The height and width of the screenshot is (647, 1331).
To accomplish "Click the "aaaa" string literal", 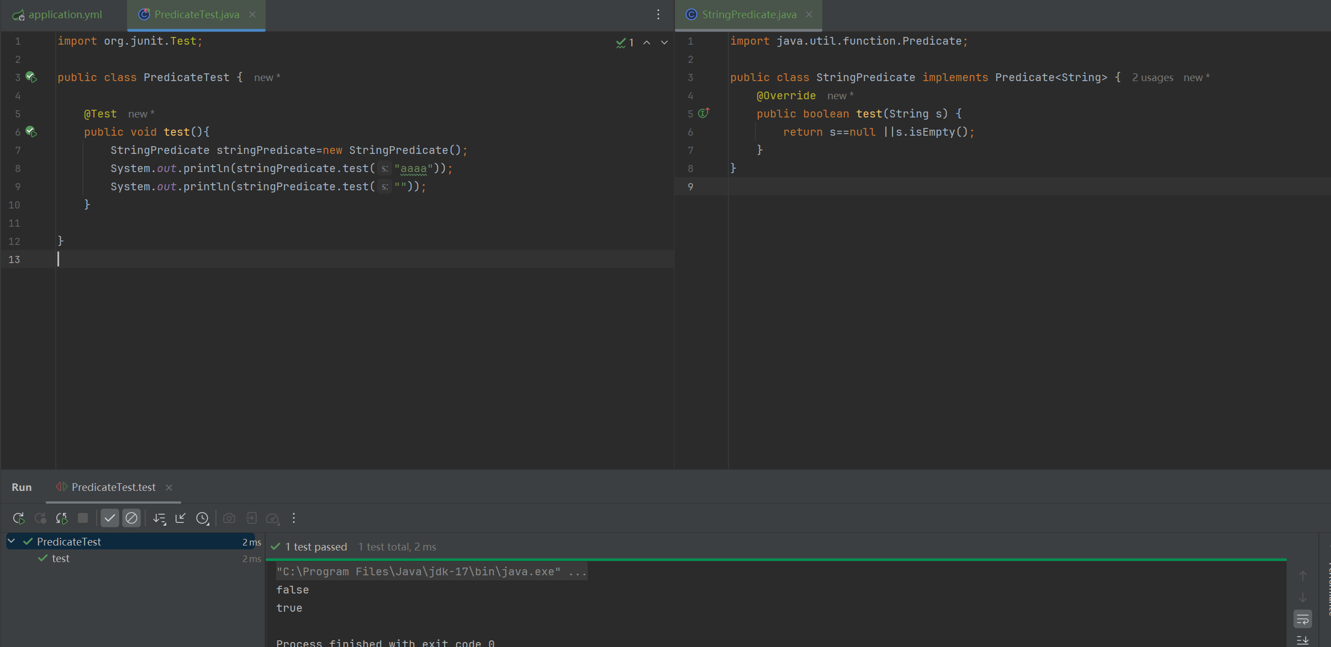I will pos(413,169).
